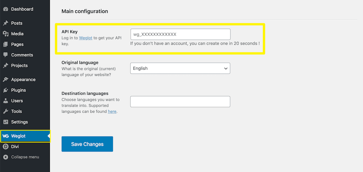Click the 'Destination languages' label
Viewport: 363px width, 172px height.
(85, 94)
